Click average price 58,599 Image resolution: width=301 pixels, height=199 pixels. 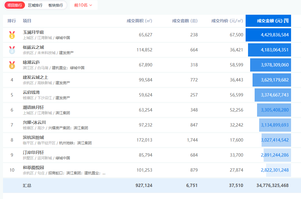click(x=237, y=65)
